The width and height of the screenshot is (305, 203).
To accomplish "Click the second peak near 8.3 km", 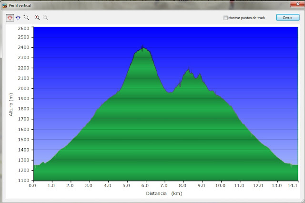I will pos(189,70).
